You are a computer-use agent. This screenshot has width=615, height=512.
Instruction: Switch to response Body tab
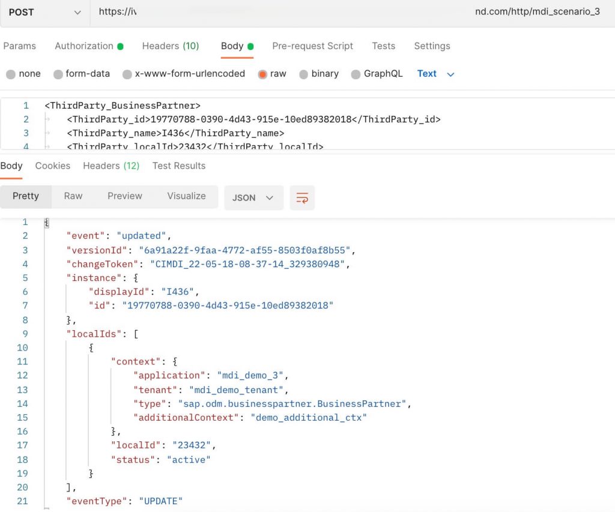point(11,166)
